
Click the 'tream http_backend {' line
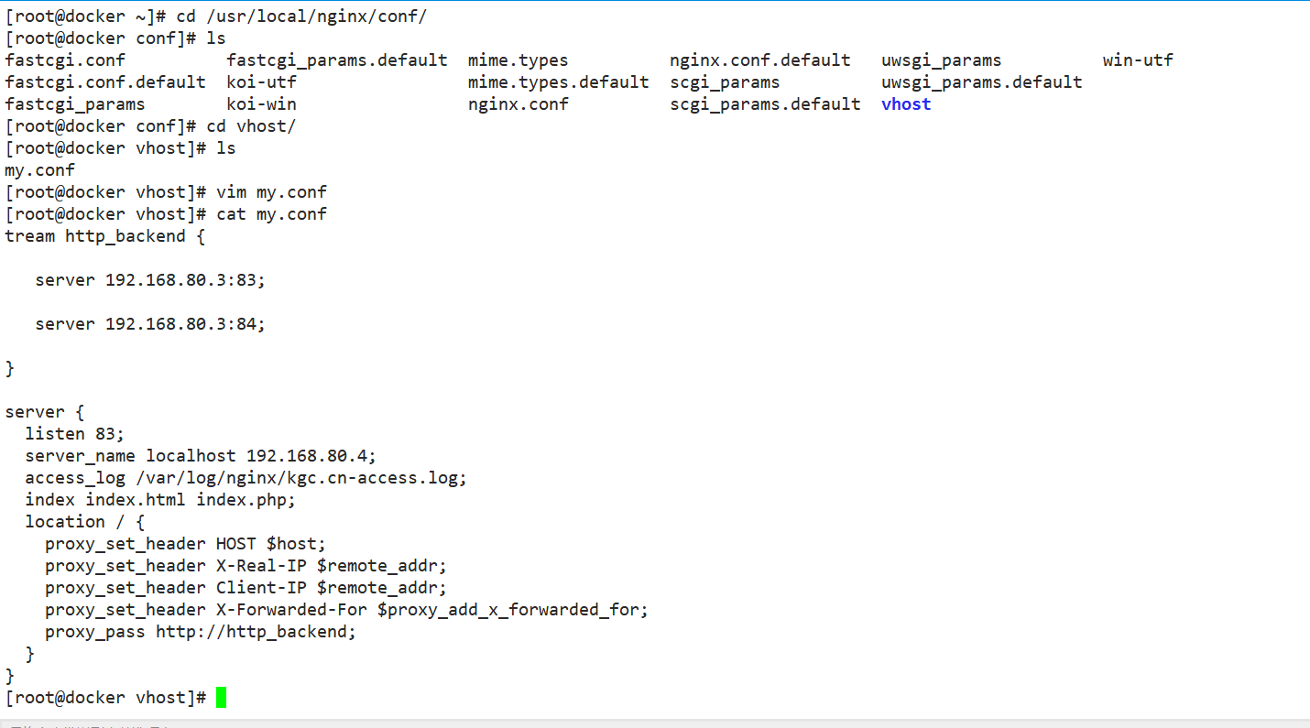(x=105, y=236)
